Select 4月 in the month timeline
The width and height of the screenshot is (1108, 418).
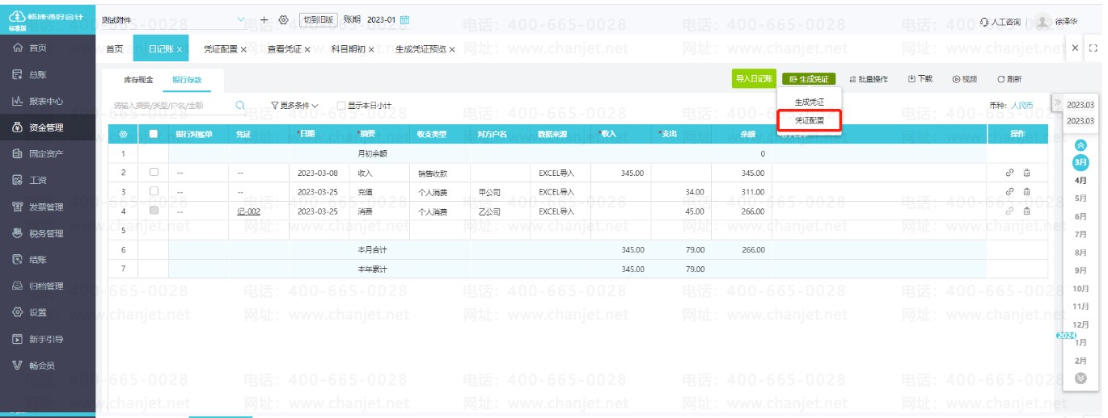point(1081,180)
